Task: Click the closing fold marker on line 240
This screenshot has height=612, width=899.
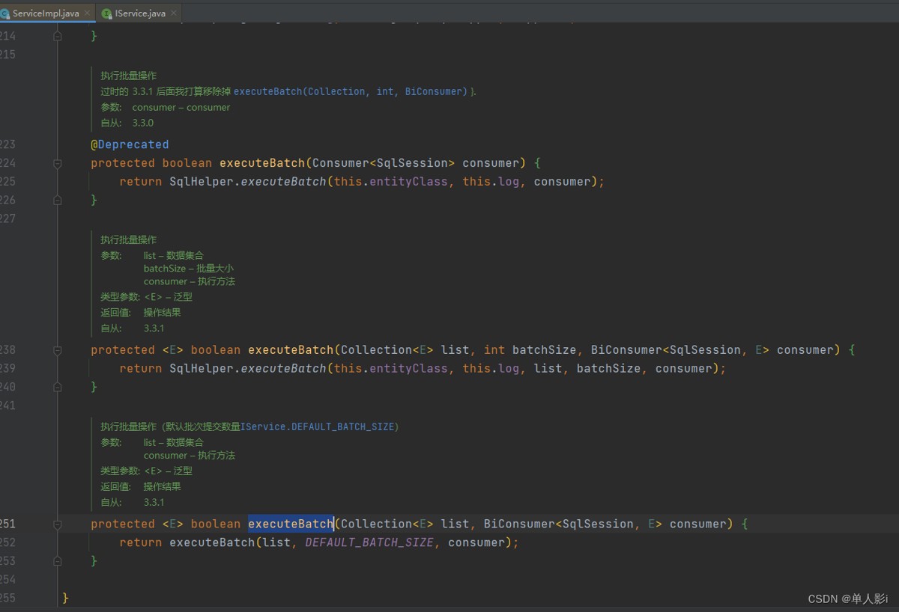Action: (x=58, y=387)
